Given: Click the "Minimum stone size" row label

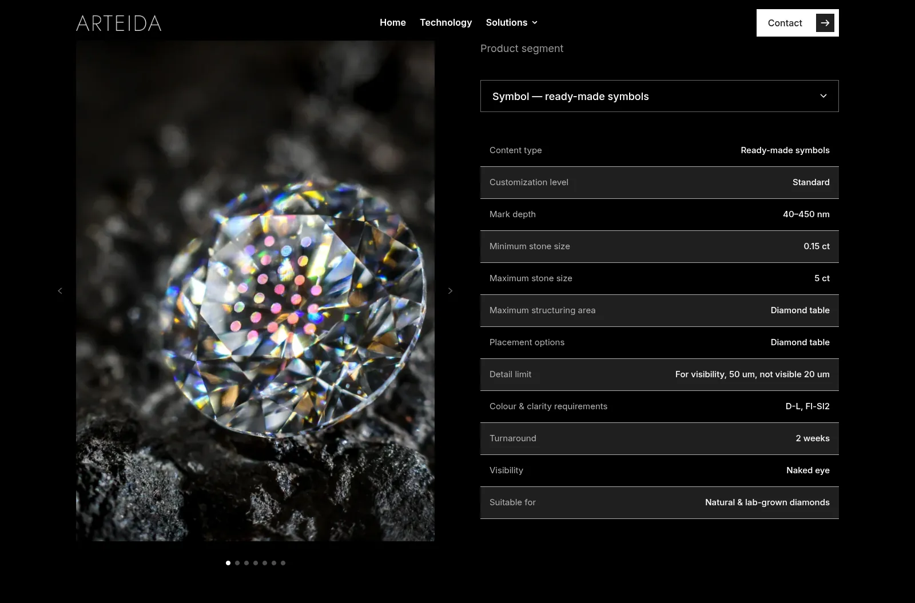Looking at the screenshot, I should [x=530, y=246].
